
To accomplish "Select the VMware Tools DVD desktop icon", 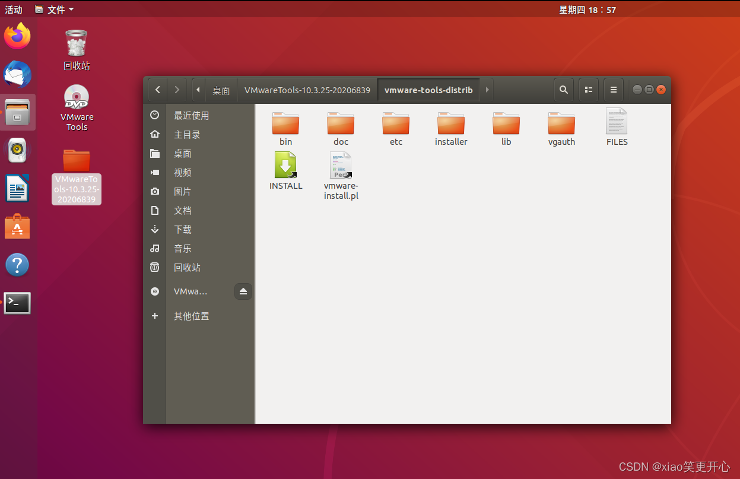I will click(x=77, y=108).
